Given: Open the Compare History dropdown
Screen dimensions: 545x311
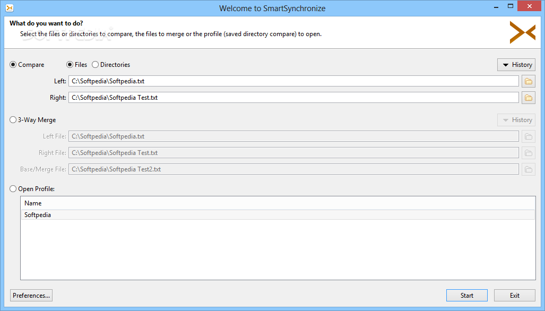Looking at the screenshot, I should [x=516, y=65].
